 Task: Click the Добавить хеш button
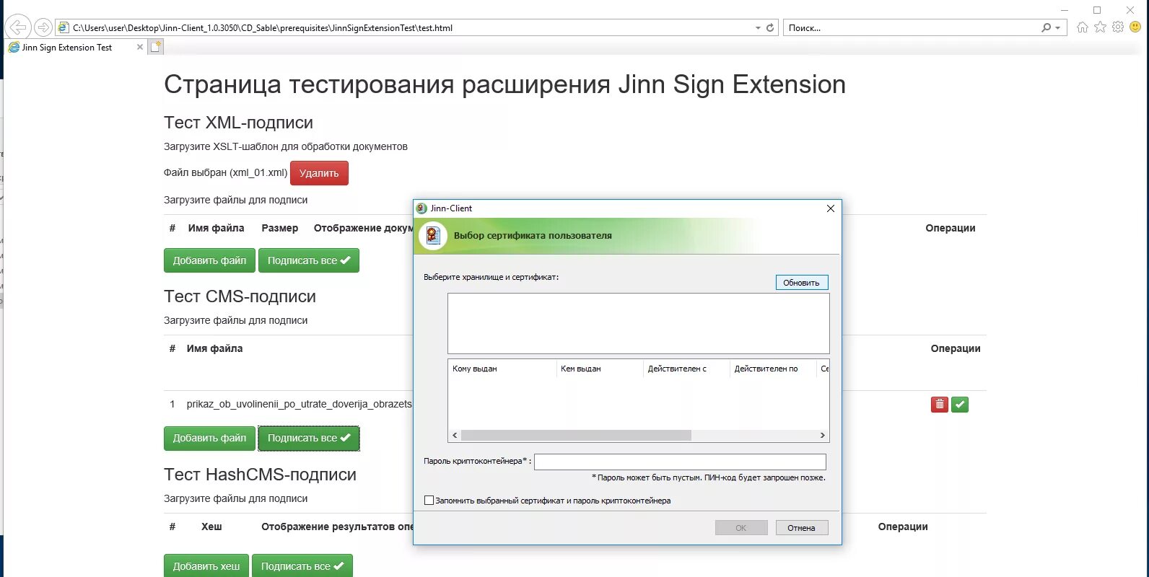click(x=206, y=565)
